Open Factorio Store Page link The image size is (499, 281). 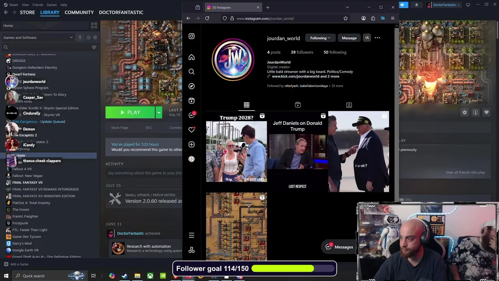[x=120, y=128]
